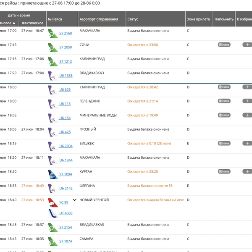Click the S7 logo next to flight S7 1212
The width and height of the screenshot is (252, 252).
click(53, 62)
